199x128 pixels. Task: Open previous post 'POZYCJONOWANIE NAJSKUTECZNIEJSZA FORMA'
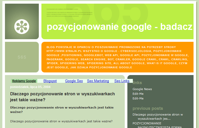(x=157, y=125)
